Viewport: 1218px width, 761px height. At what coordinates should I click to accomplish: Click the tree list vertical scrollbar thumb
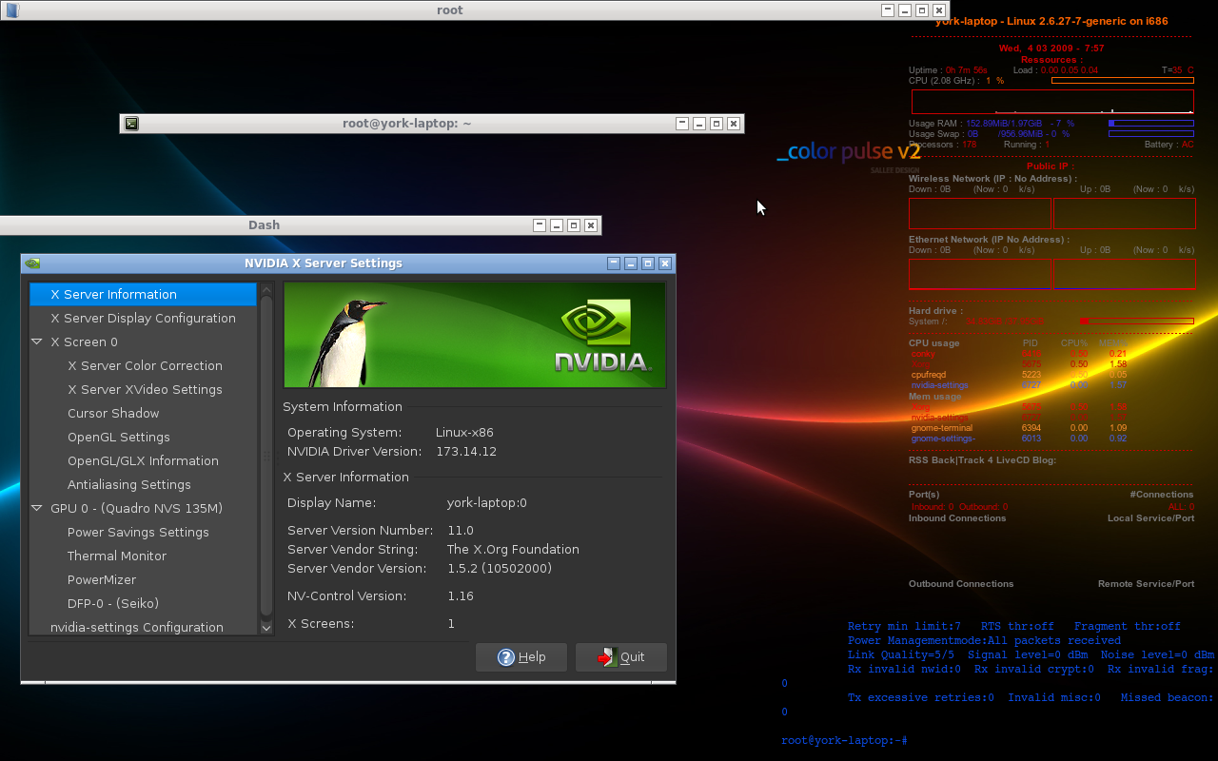(266, 457)
